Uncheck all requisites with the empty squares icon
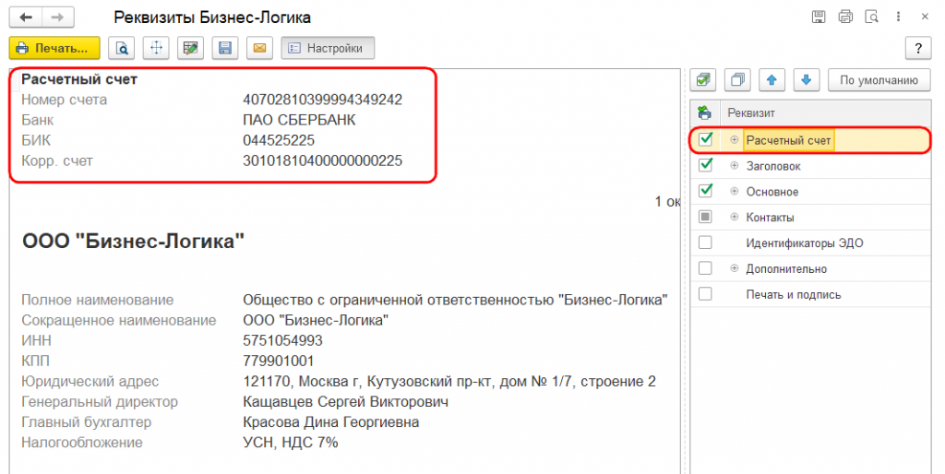Image resolution: width=945 pixels, height=474 pixels. pos(737,79)
